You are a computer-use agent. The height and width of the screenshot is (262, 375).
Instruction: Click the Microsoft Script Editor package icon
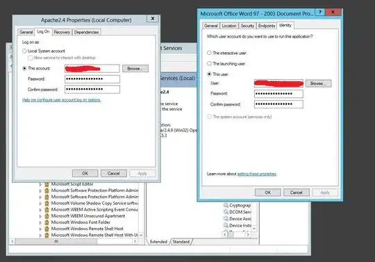[x=47, y=184]
